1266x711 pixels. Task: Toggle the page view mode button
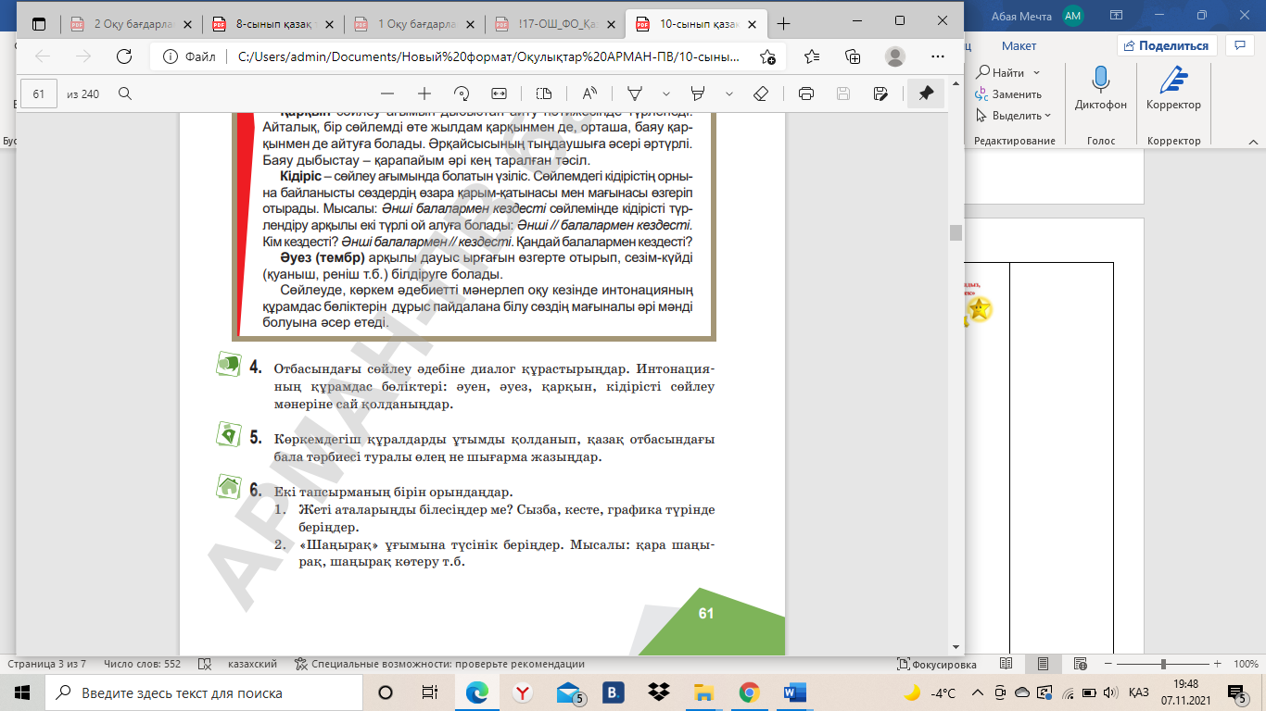544,94
